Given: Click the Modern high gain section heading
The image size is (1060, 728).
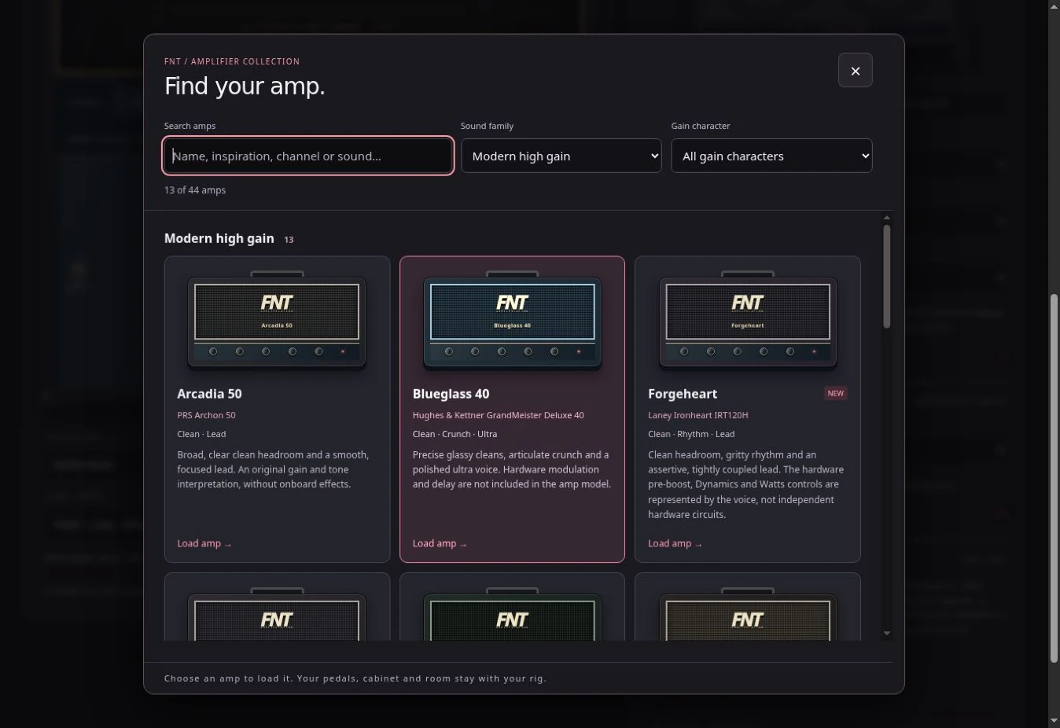Looking at the screenshot, I should click(x=219, y=238).
